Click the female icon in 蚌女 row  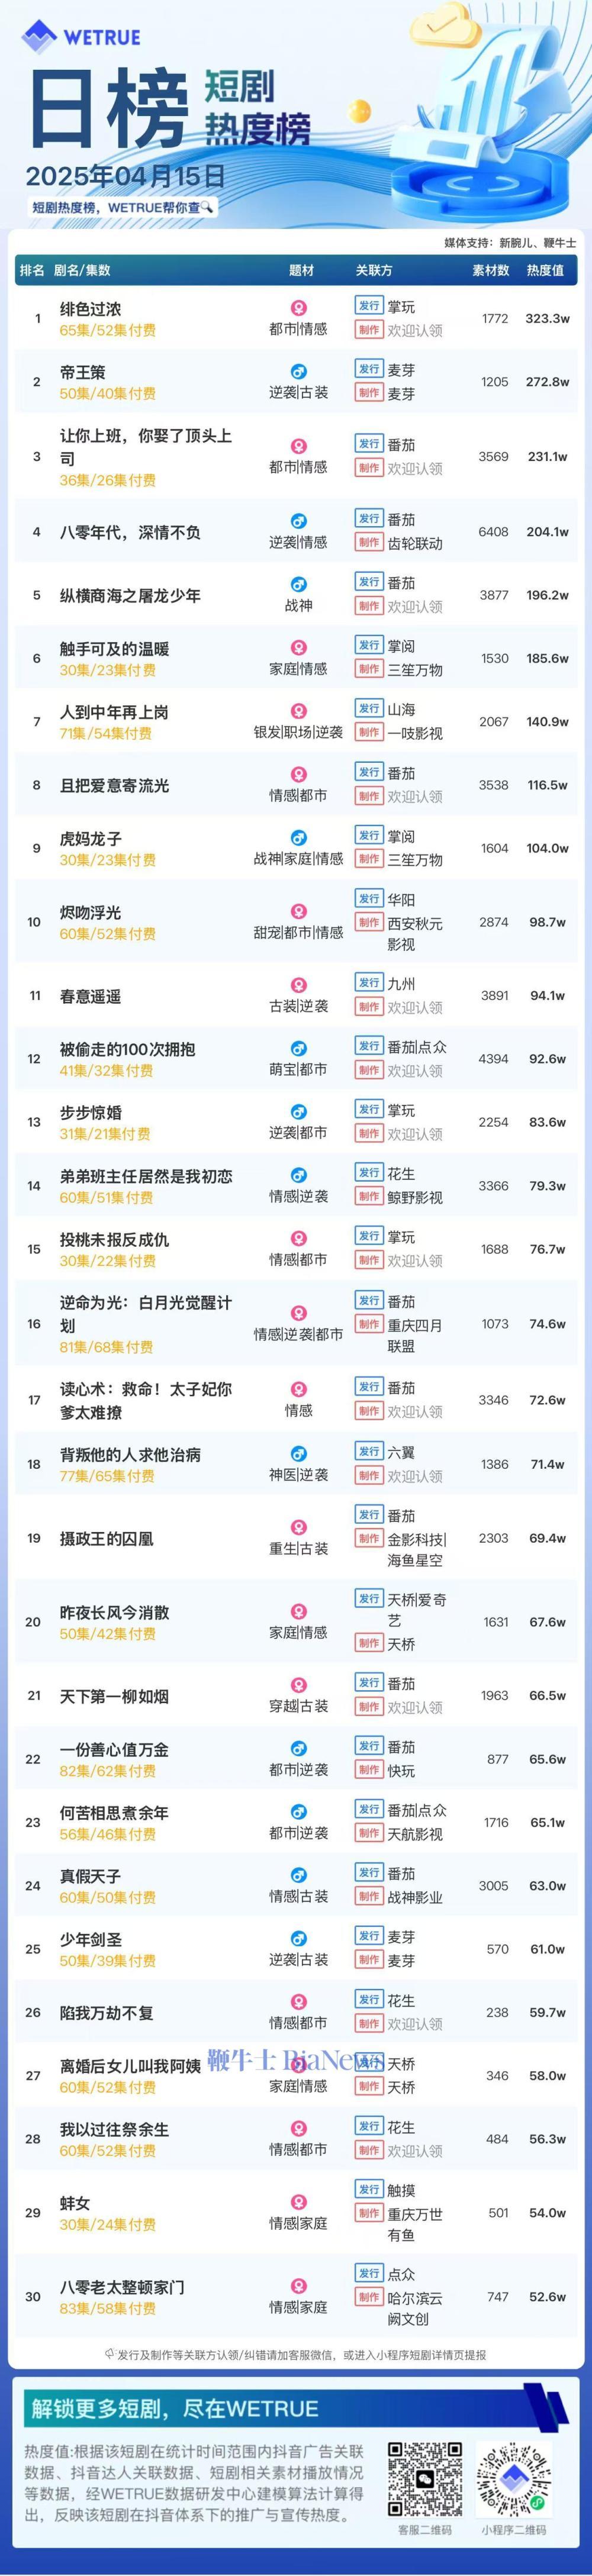pyautogui.click(x=298, y=2203)
